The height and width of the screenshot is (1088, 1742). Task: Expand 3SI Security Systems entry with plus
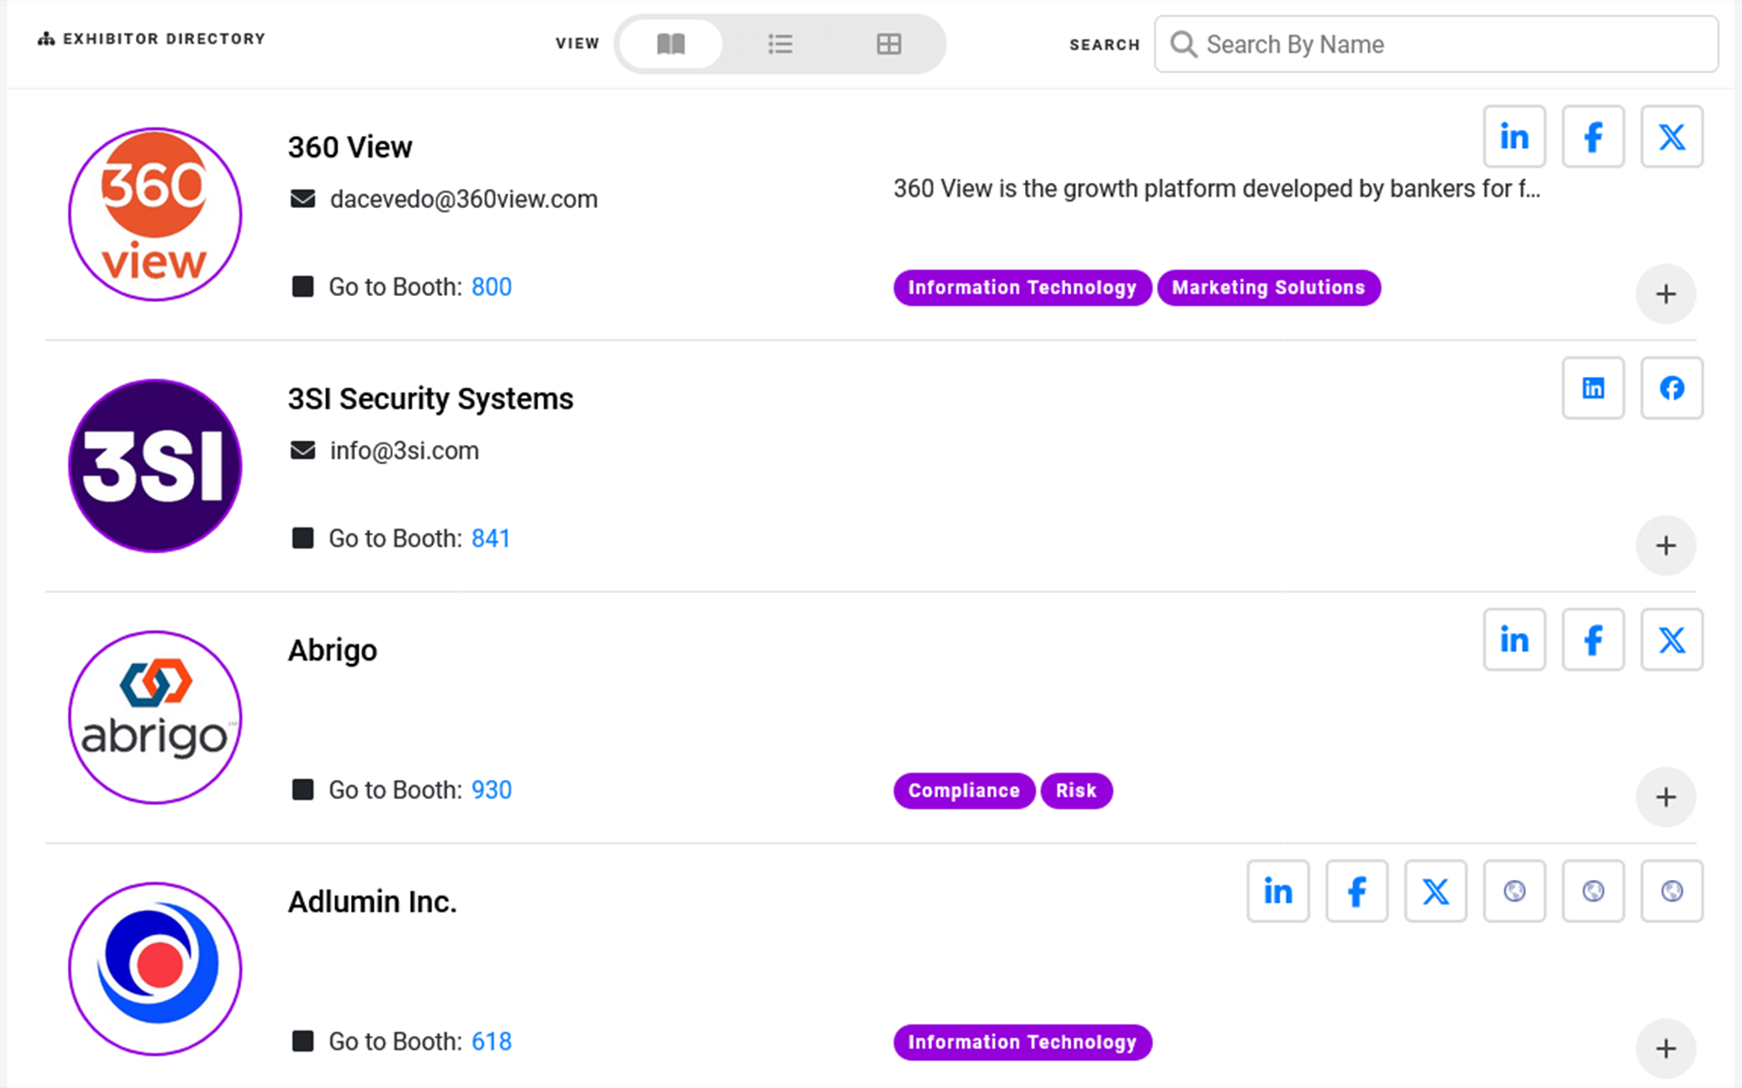coord(1664,546)
